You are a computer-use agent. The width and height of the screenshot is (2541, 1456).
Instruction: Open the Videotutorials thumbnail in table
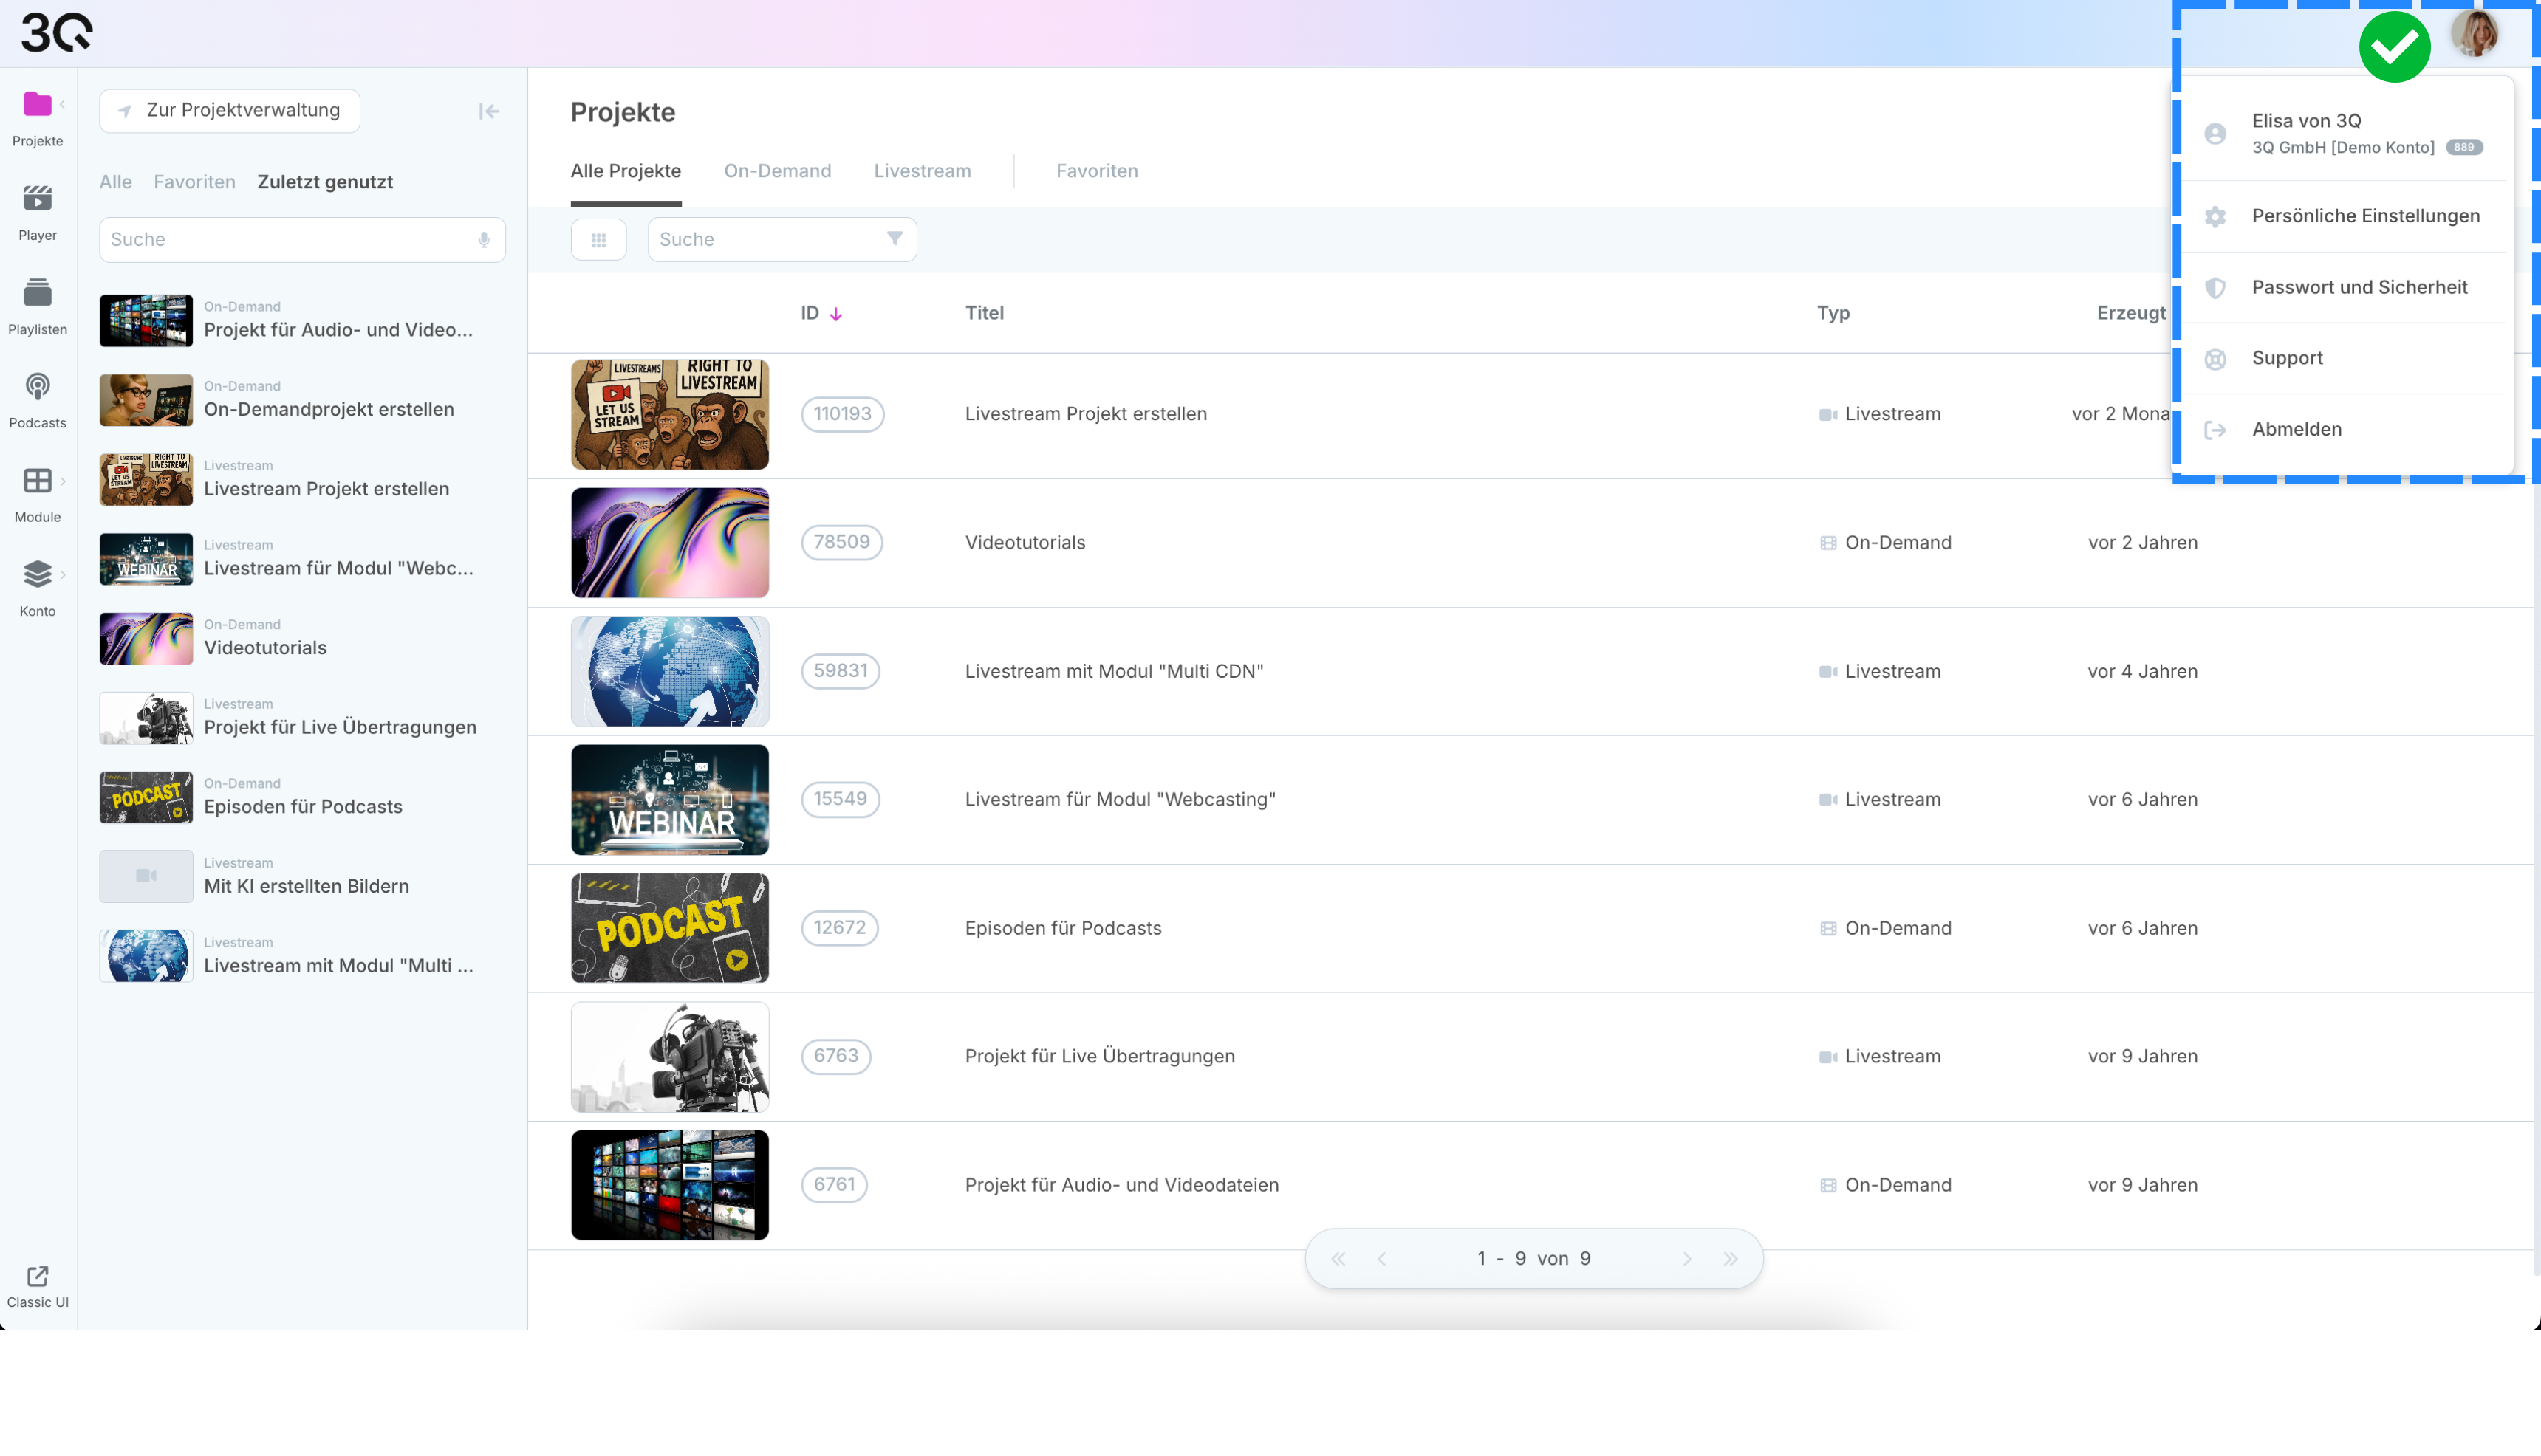click(x=669, y=543)
